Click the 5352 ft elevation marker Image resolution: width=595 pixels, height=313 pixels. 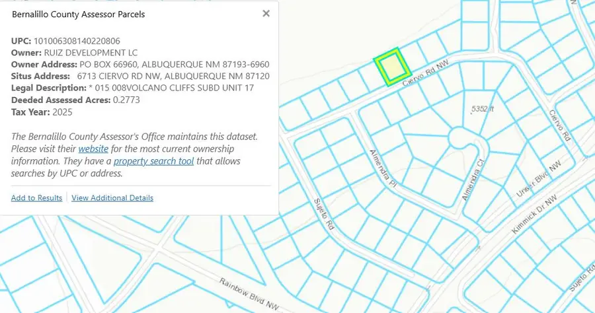click(482, 109)
